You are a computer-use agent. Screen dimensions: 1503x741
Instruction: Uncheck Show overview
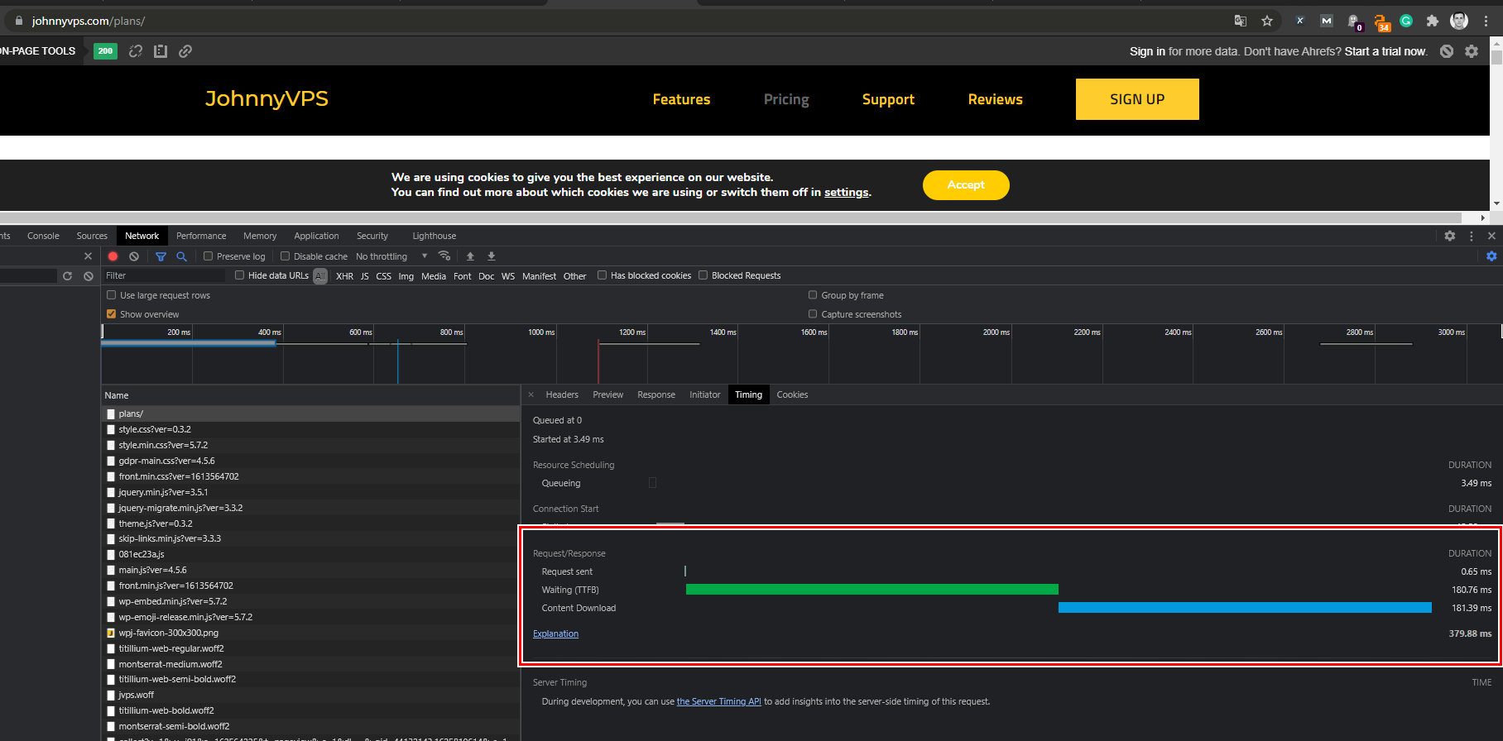coord(112,314)
